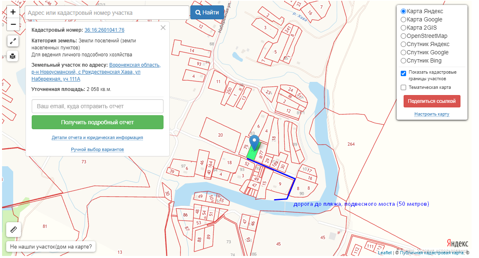Click parcel number 9 near the river

pos(280,184)
